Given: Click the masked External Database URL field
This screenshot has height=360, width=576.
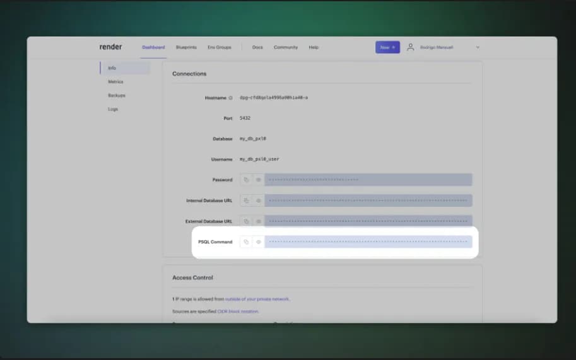Looking at the screenshot, I should tap(368, 221).
